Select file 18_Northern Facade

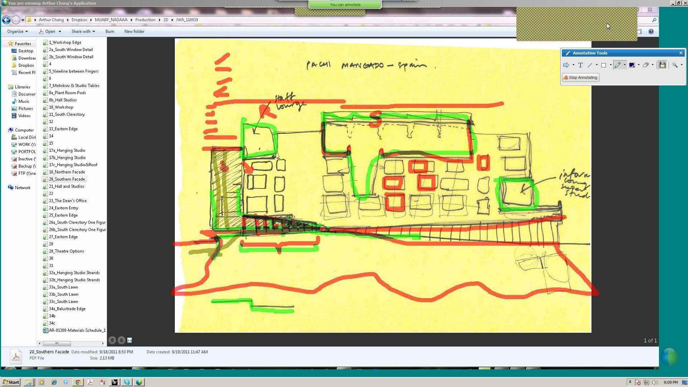[x=64, y=172]
